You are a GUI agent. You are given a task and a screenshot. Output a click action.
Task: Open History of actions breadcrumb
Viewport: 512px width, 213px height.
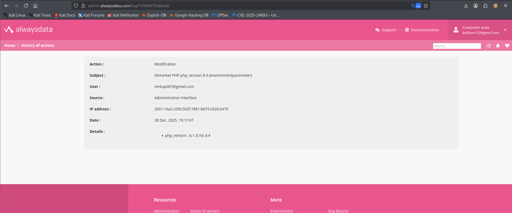pos(38,45)
